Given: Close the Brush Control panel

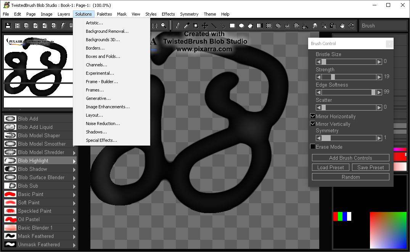Looking at the screenshot, I should [389, 44].
